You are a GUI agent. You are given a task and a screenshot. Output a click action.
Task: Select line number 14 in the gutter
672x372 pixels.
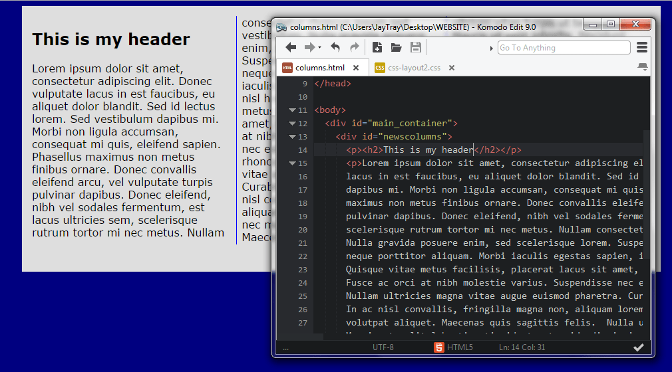click(303, 150)
